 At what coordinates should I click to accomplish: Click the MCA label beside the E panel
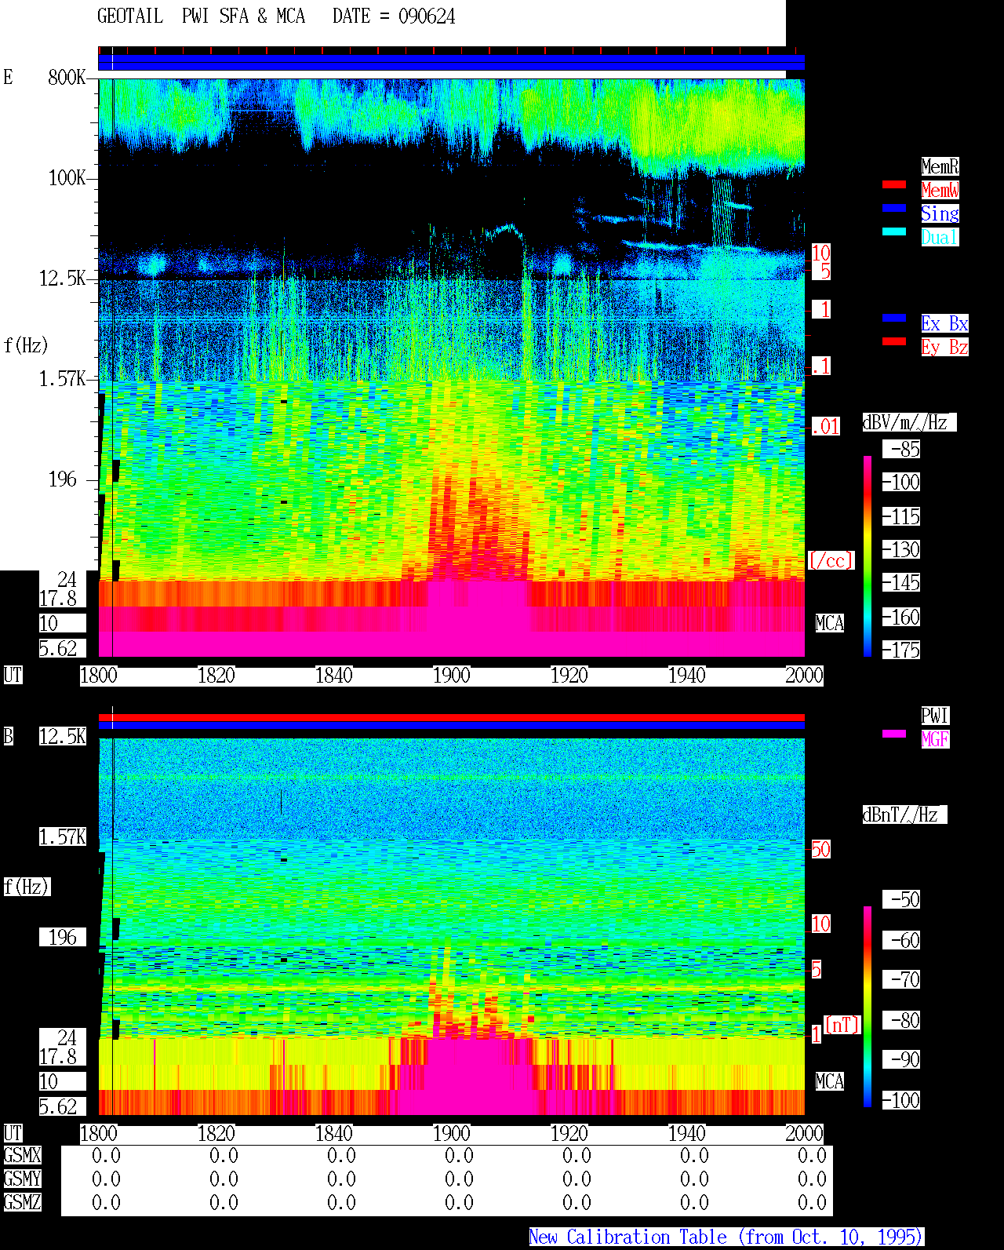(x=830, y=623)
